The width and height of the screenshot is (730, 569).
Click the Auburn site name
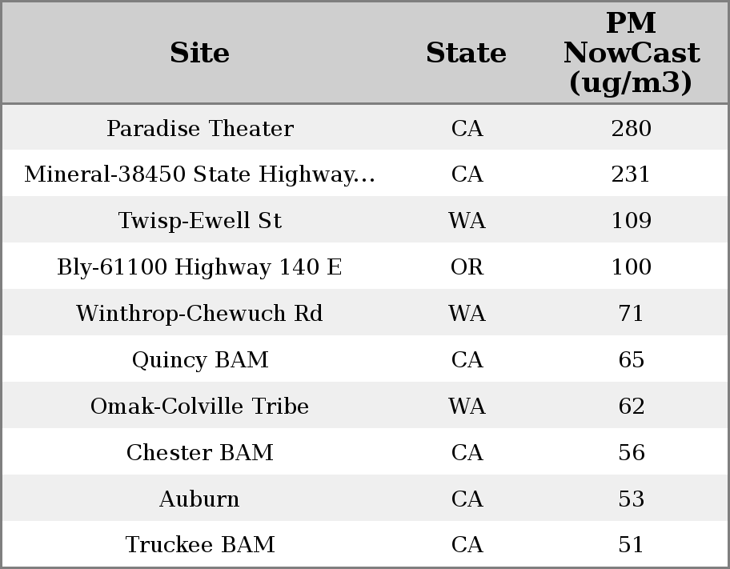tap(199, 499)
